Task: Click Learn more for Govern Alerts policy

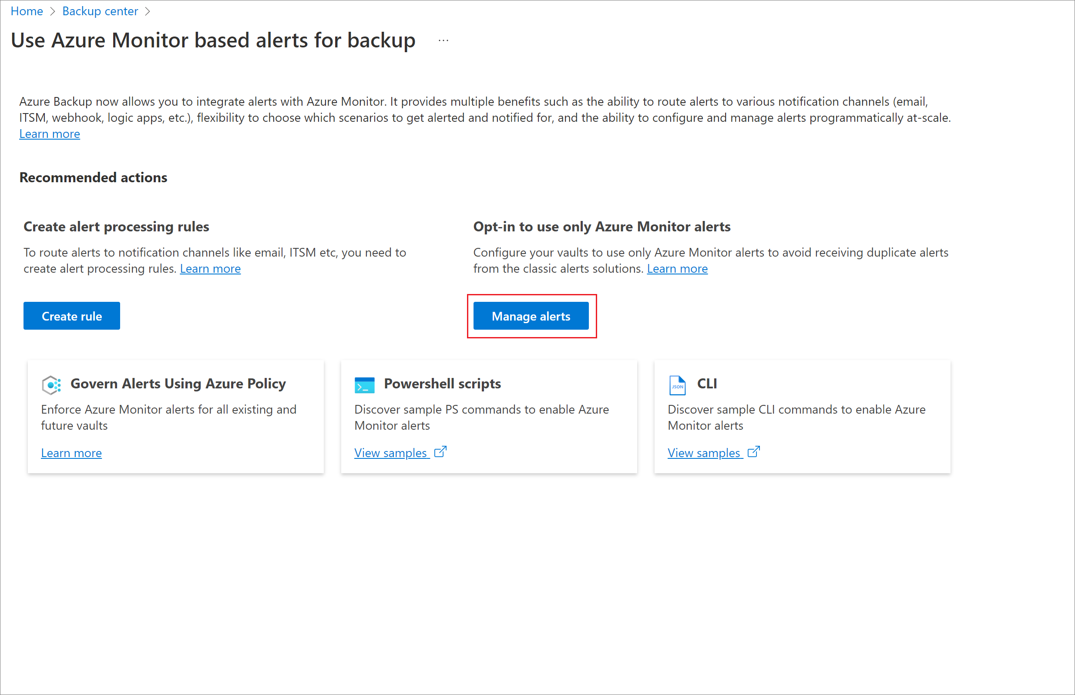Action: tap(71, 452)
